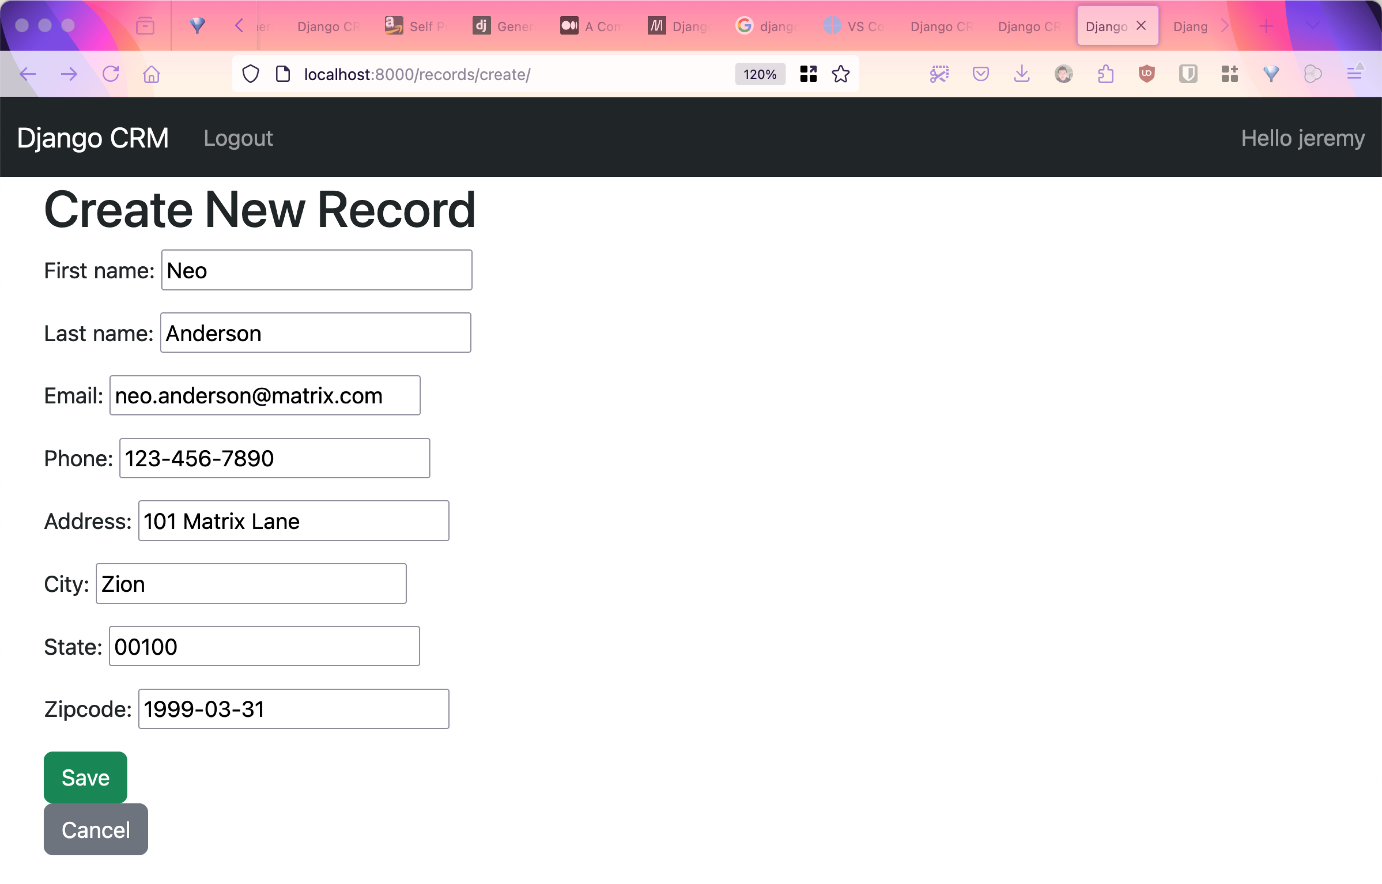The image size is (1382, 884).
Task: Click the Logout link in navbar
Action: pos(238,138)
